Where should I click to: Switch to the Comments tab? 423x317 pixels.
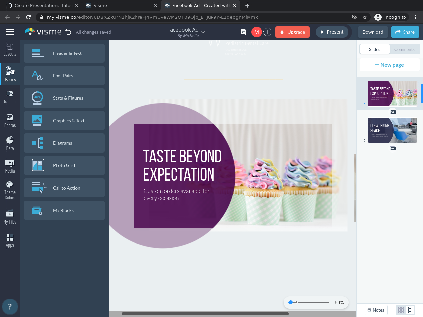tap(404, 49)
